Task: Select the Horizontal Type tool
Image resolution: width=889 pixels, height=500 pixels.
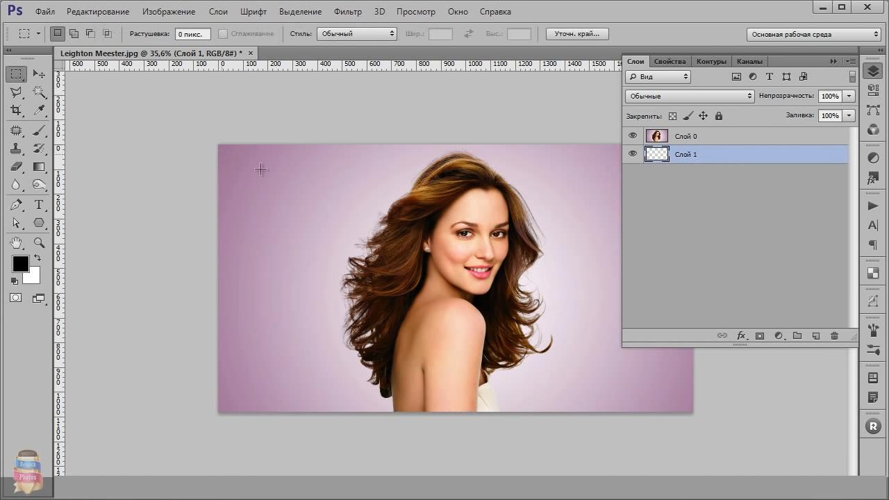Action: point(39,205)
